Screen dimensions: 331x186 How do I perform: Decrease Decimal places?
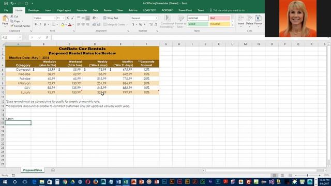[x=156, y=24]
